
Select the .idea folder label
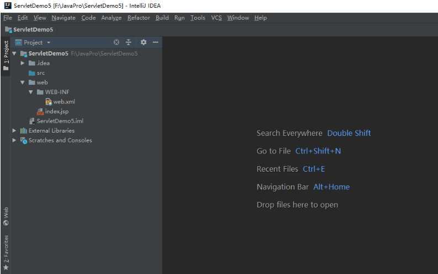coord(43,63)
